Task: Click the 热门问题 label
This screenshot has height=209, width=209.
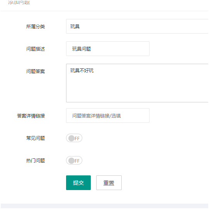Action: click(36, 161)
